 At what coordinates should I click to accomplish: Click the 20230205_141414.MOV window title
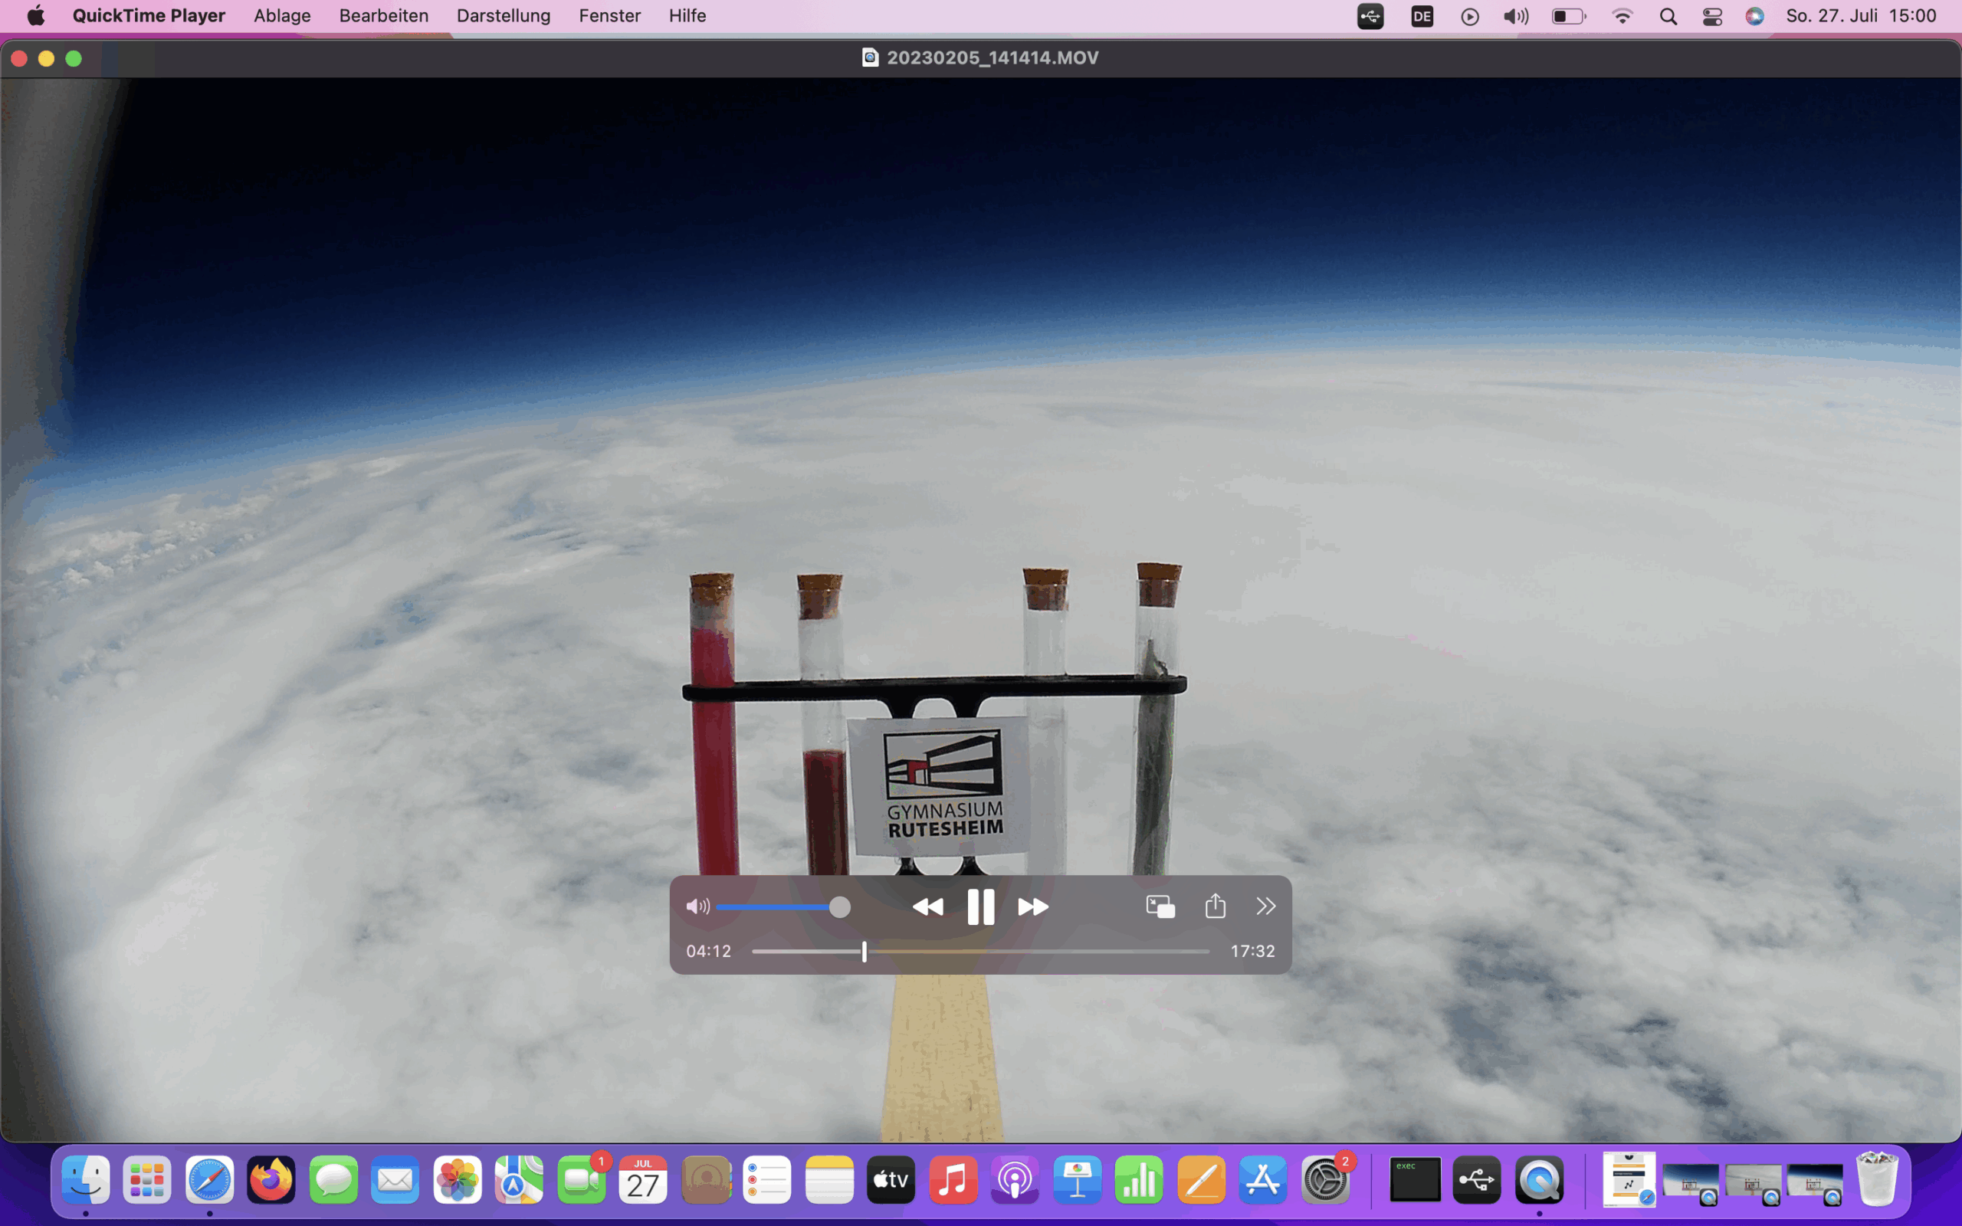click(x=992, y=57)
